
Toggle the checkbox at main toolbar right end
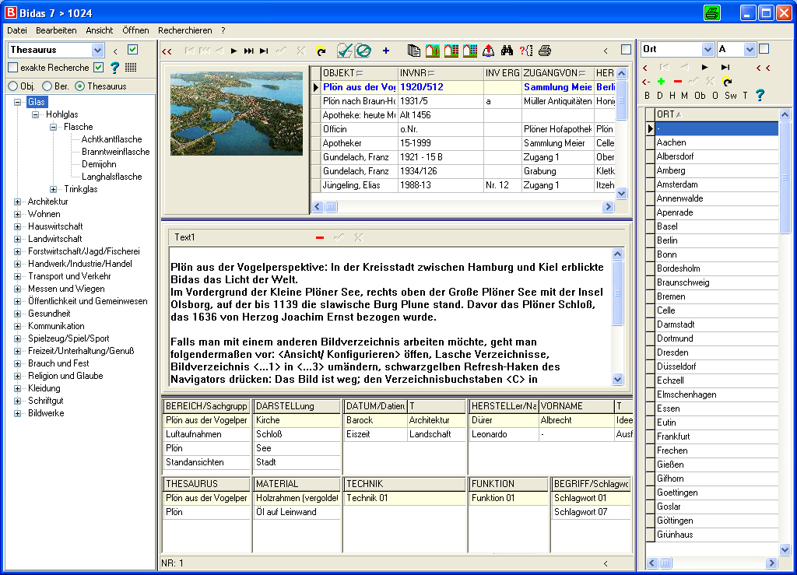coord(627,50)
